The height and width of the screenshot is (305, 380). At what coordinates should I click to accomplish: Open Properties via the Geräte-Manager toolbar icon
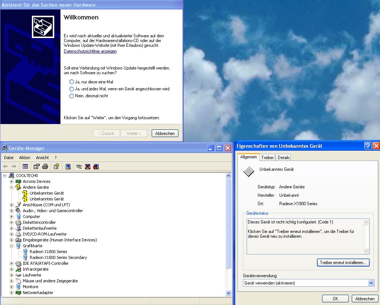[x=36, y=166]
